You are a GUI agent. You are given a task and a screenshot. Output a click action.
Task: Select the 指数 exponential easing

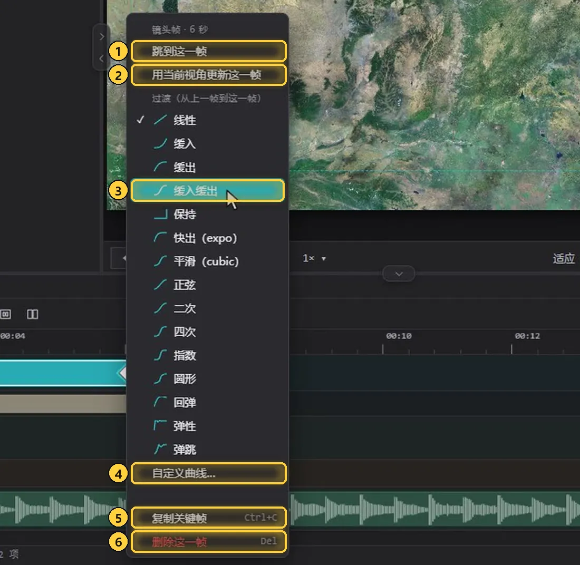click(207, 356)
